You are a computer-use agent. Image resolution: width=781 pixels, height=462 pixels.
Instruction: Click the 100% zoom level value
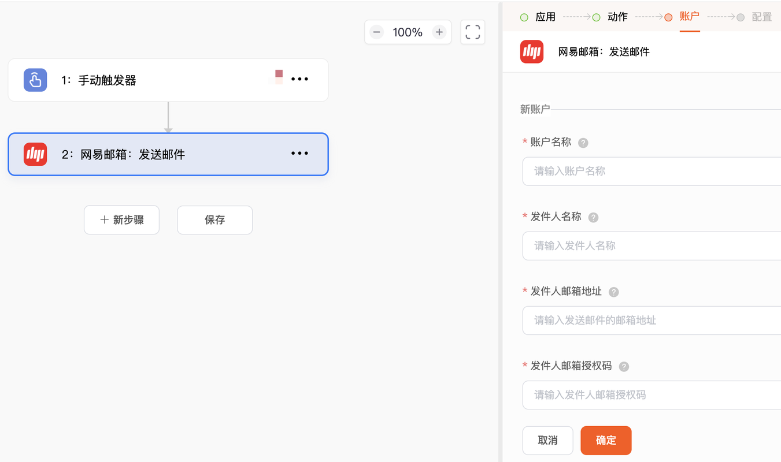(408, 32)
